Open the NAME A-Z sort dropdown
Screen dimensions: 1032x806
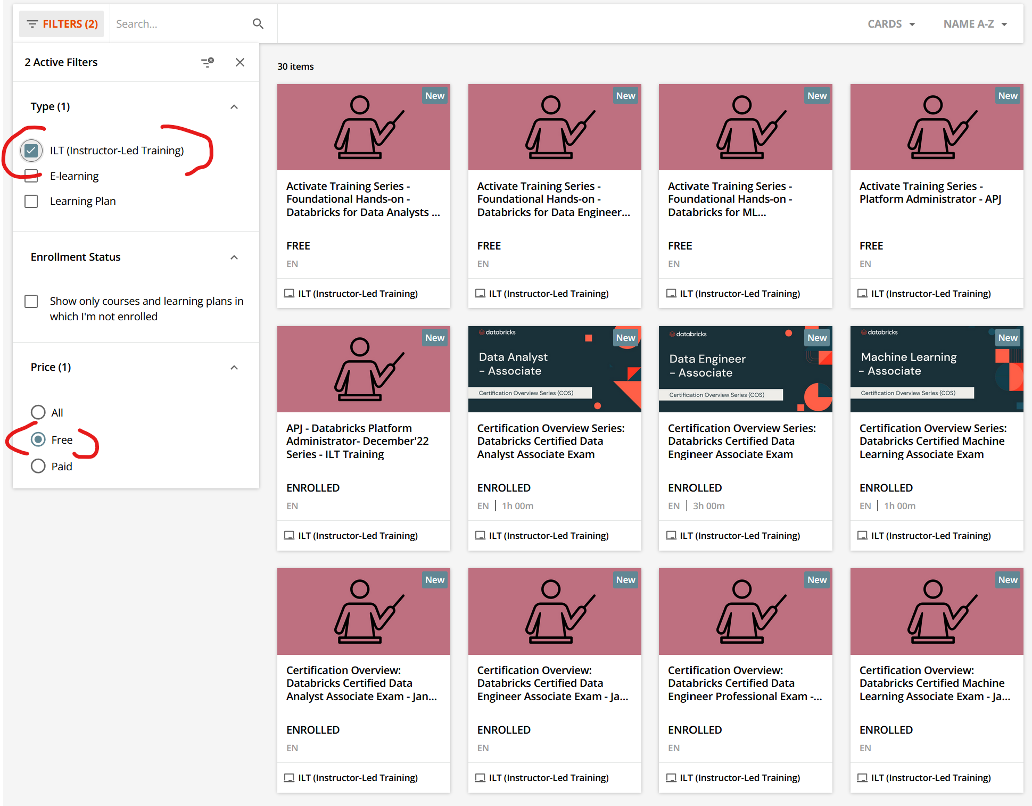975,23
